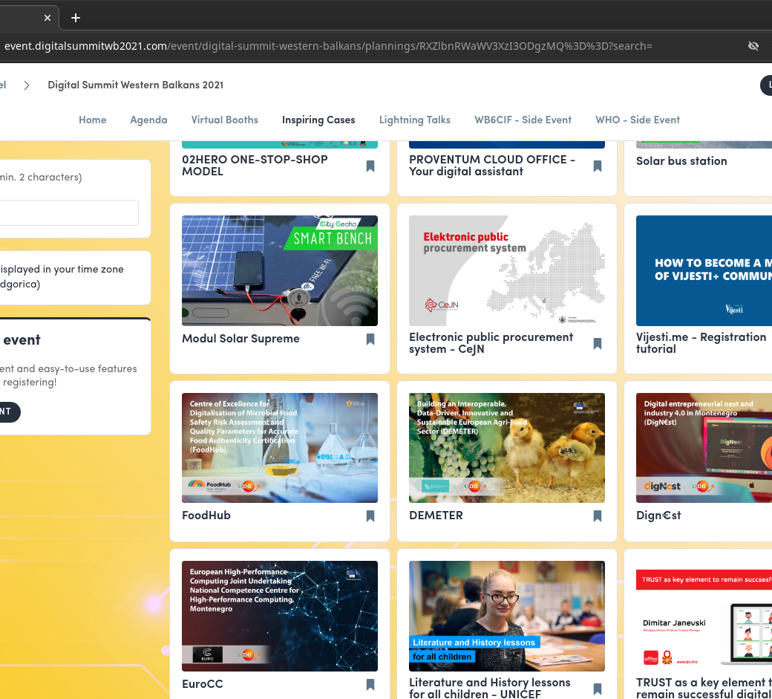This screenshot has height=699, width=772.
Task: Open the EuroCC thumbnail image
Action: [280, 616]
